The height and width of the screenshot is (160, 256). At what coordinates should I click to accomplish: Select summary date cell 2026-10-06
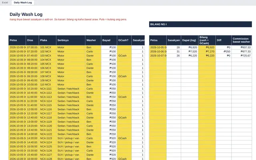(158, 52)
